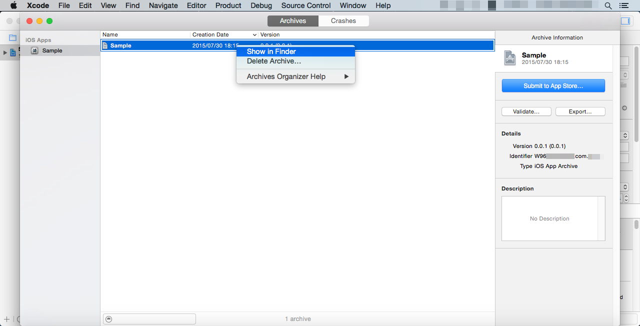Toggle the utilities panel icon in Xcode toolbar
Image resolution: width=640 pixels, height=326 pixels.
(625, 21)
